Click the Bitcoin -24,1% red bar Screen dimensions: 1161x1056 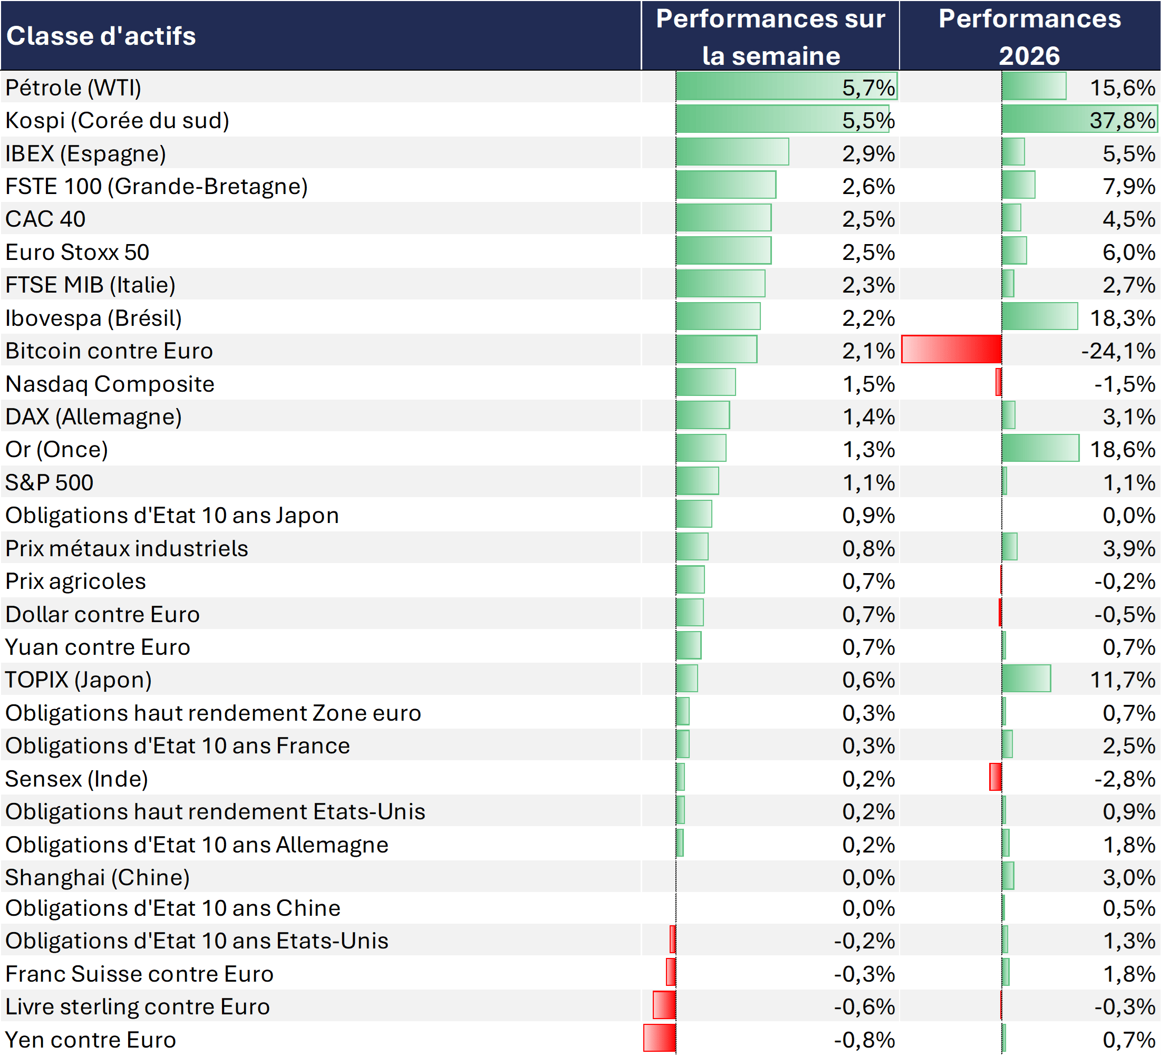tap(951, 350)
